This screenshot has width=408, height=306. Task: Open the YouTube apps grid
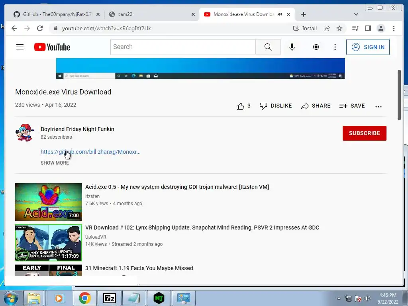click(x=316, y=47)
